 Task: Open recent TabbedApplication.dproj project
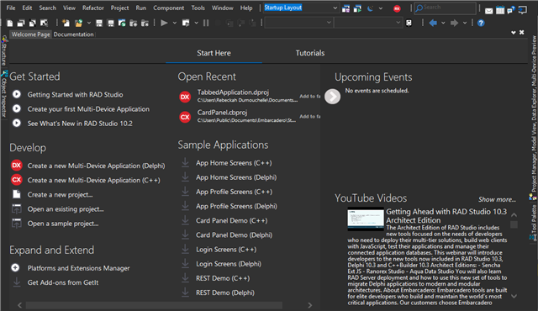point(233,92)
